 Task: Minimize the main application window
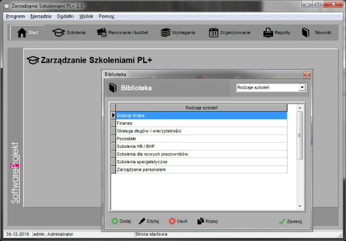tap(307, 4)
